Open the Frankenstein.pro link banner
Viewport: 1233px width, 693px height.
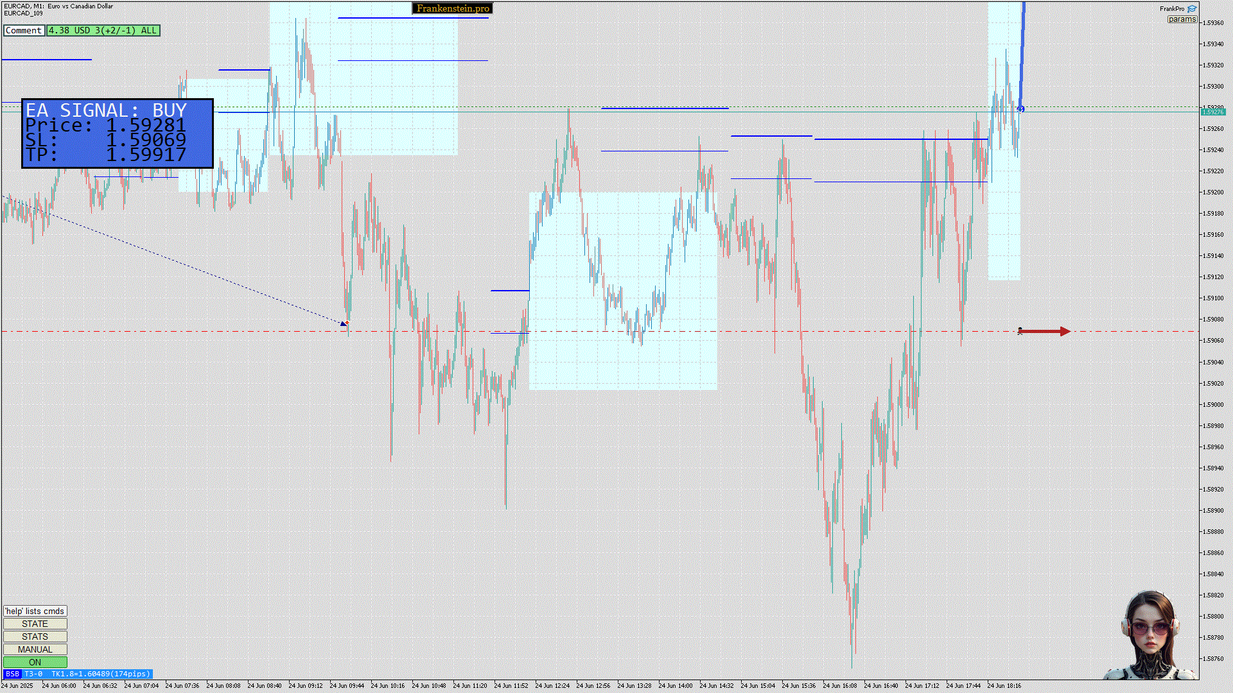(x=453, y=8)
